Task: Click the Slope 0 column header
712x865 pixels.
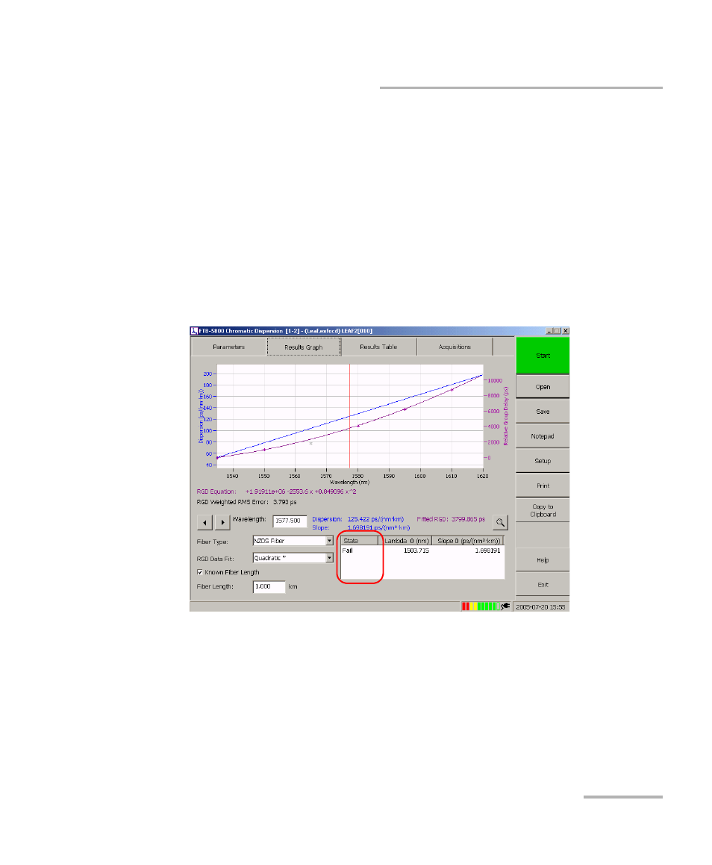Action: pyautogui.click(x=468, y=541)
